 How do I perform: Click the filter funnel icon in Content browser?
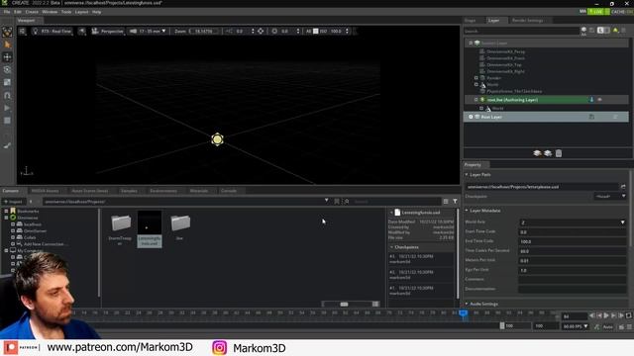455,201
